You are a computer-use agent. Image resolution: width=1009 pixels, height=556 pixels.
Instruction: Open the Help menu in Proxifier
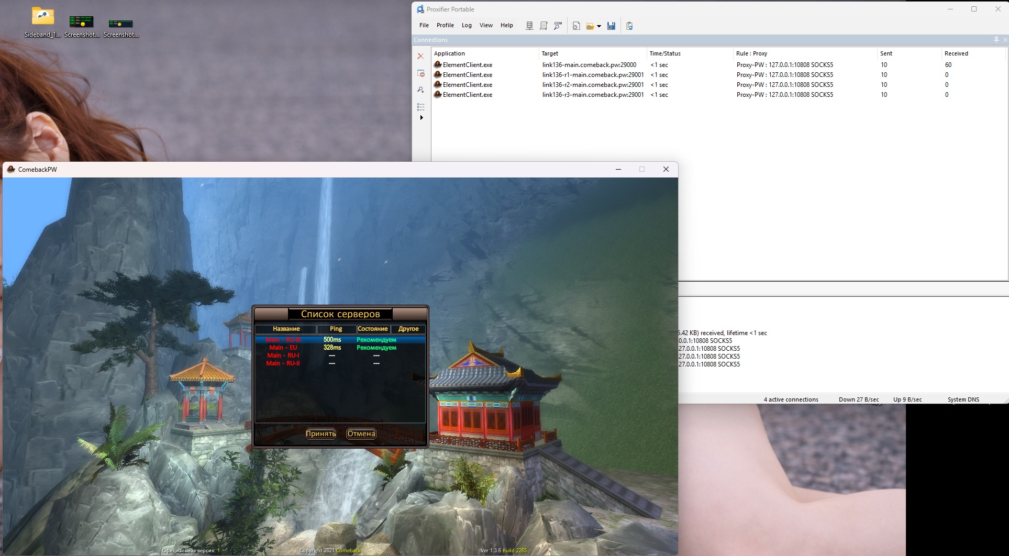pyautogui.click(x=507, y=25)
